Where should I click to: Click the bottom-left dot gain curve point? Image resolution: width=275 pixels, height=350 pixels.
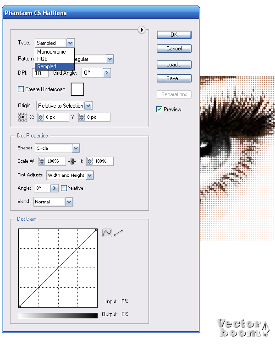[x=19, y=306]
